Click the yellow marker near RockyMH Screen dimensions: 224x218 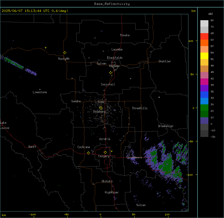pyautogui.click(x=65, y=53)
